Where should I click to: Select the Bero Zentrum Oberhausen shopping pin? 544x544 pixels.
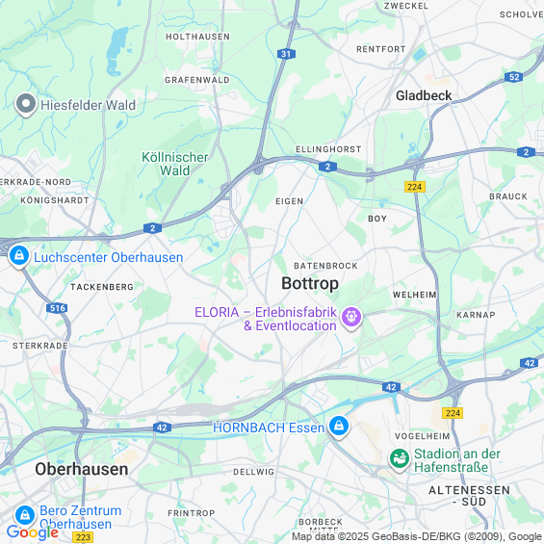tap(25, 516)
